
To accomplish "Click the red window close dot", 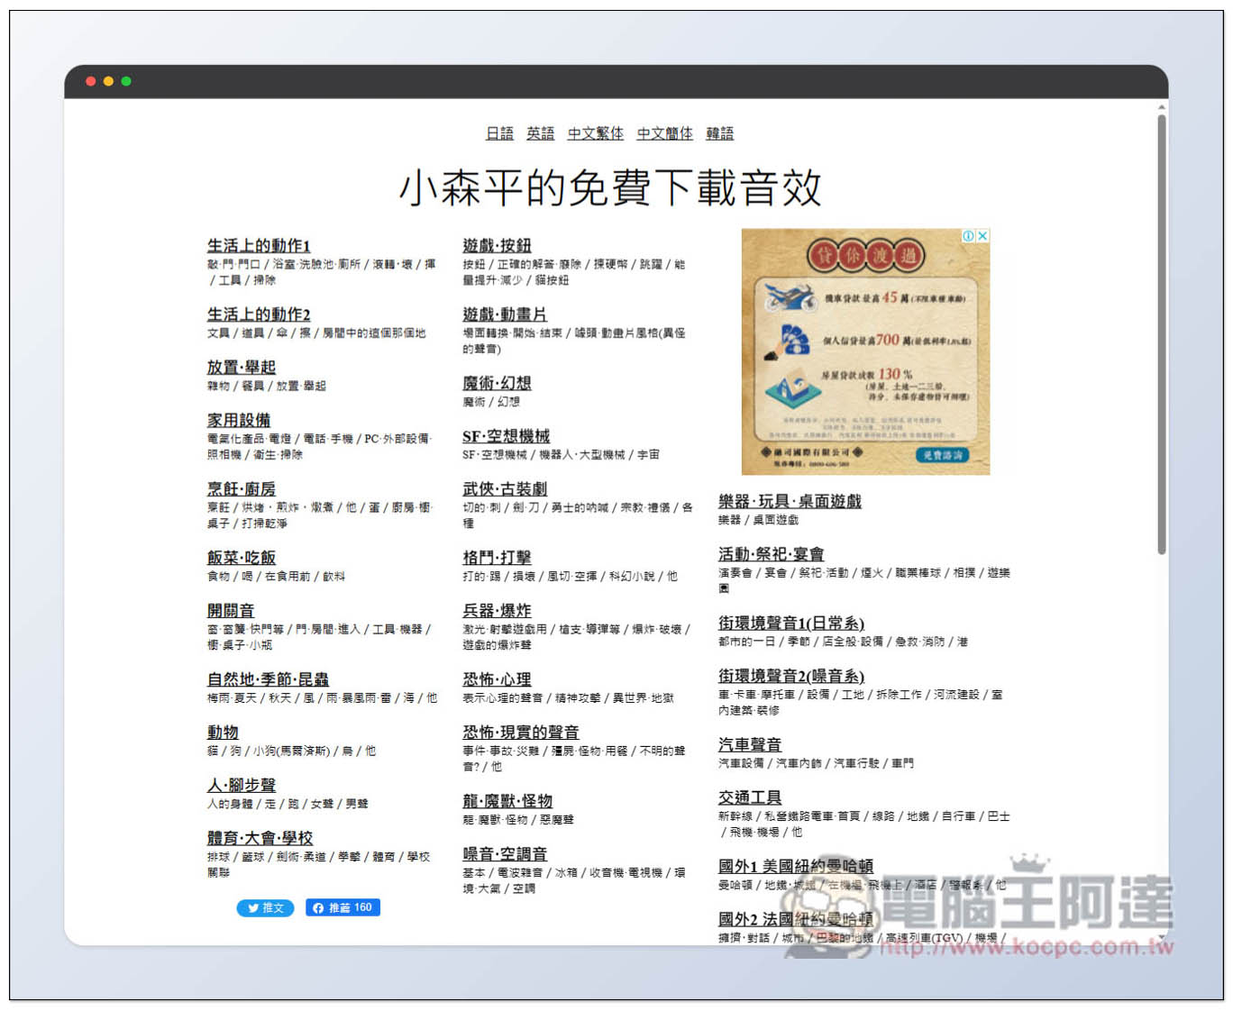I will (90, 81).
